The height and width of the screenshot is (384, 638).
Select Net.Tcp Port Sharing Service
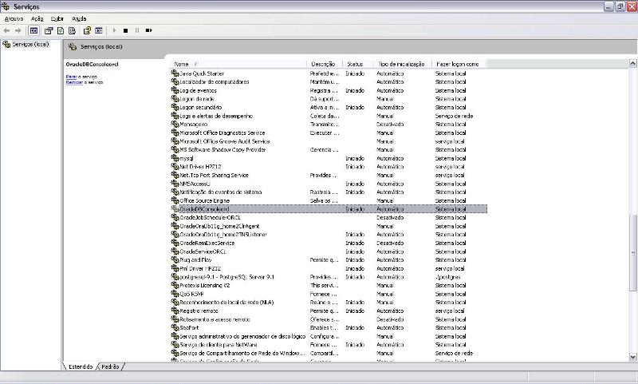214,175
